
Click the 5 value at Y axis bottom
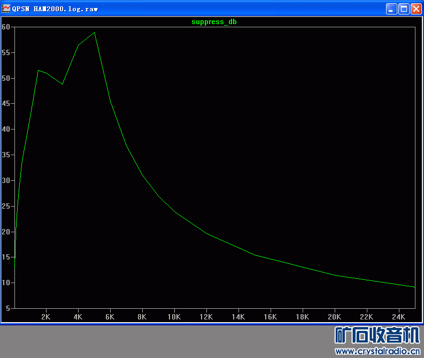pyautogui.click(x=7, y=308)
